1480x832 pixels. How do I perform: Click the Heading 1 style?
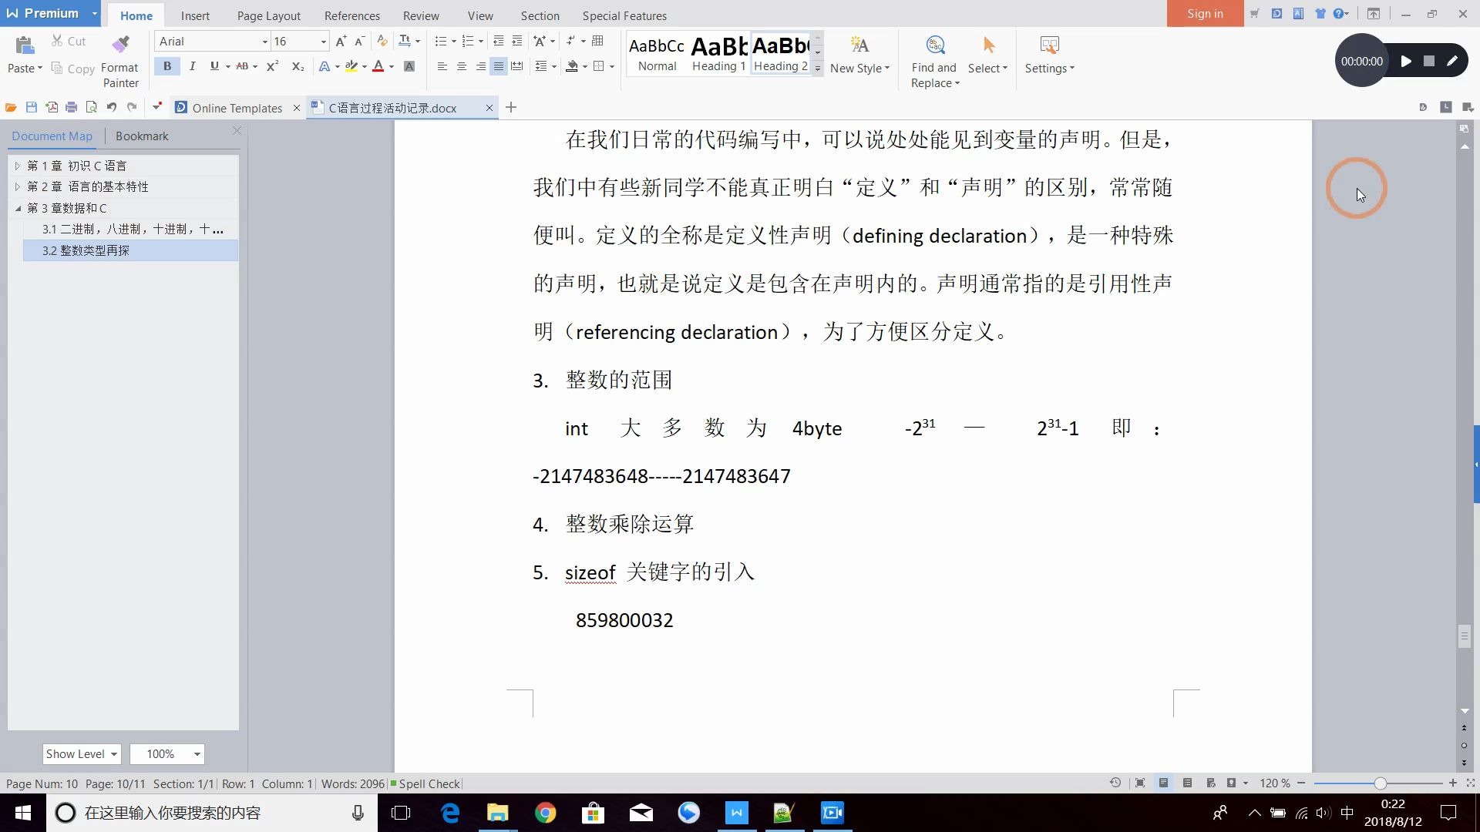click(x=718, y=54)
